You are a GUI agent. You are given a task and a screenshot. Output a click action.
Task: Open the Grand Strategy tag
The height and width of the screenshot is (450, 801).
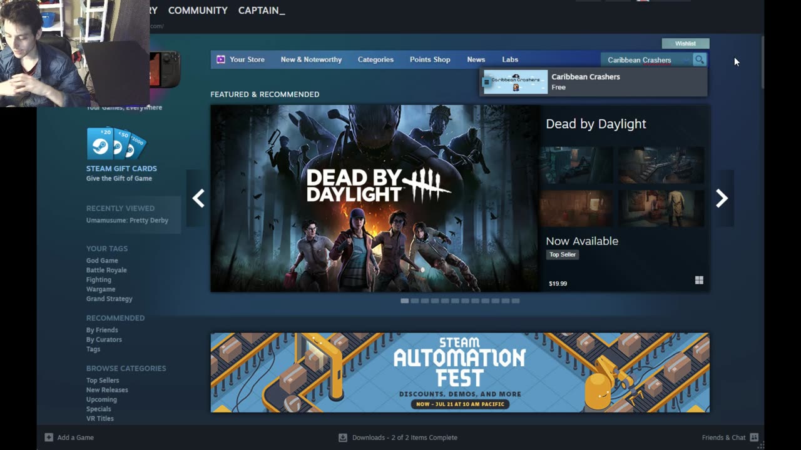pos(110,299)
